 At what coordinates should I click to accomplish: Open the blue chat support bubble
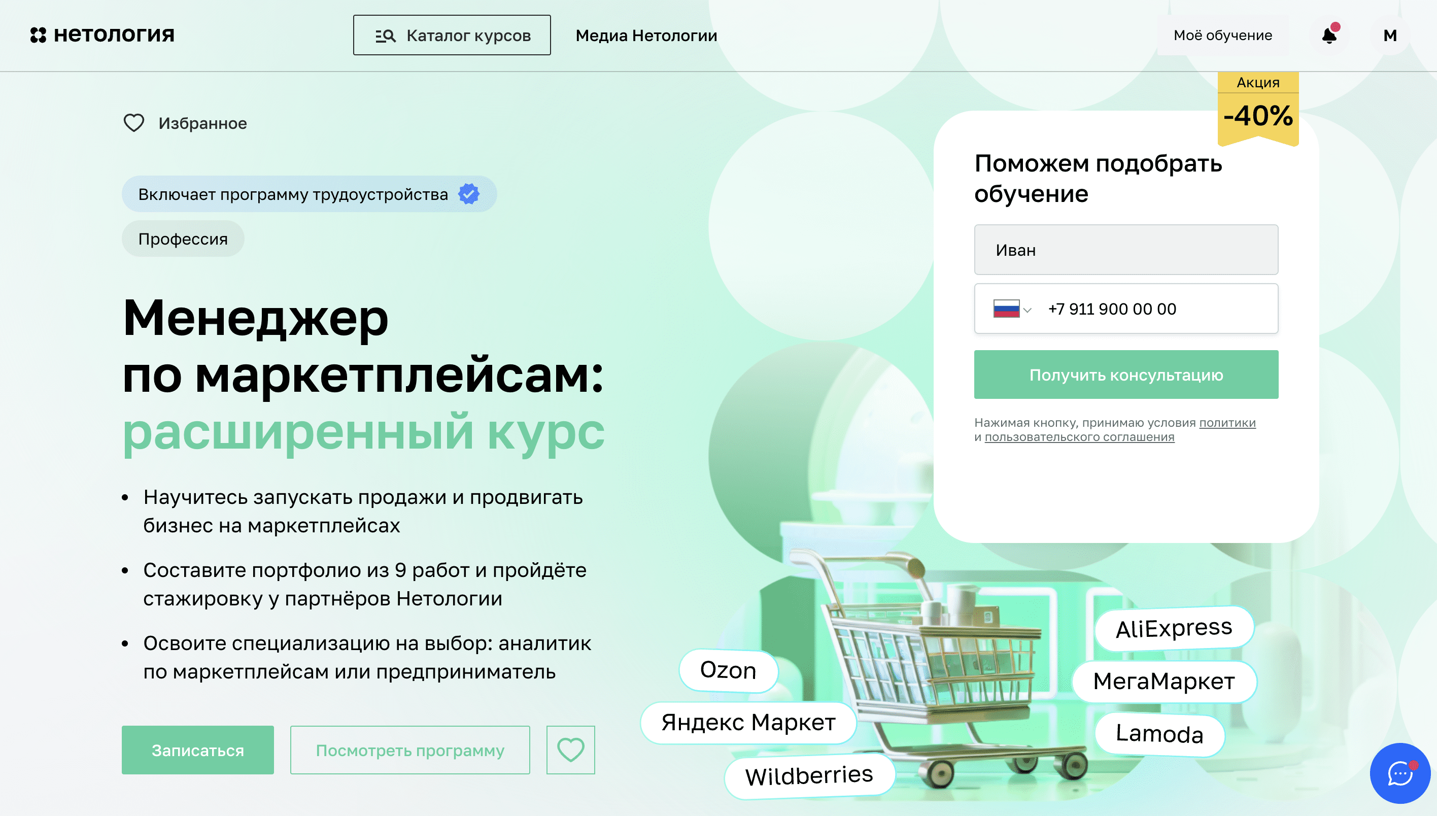coord(1399,773)
